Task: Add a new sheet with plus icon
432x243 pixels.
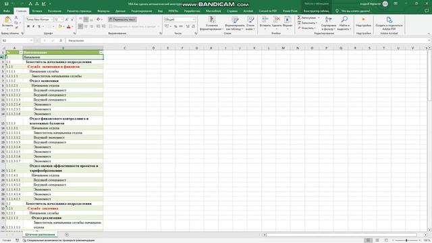Action: [x=67, y=235]
